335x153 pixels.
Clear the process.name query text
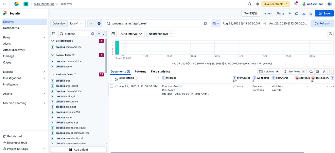point(205,23)
